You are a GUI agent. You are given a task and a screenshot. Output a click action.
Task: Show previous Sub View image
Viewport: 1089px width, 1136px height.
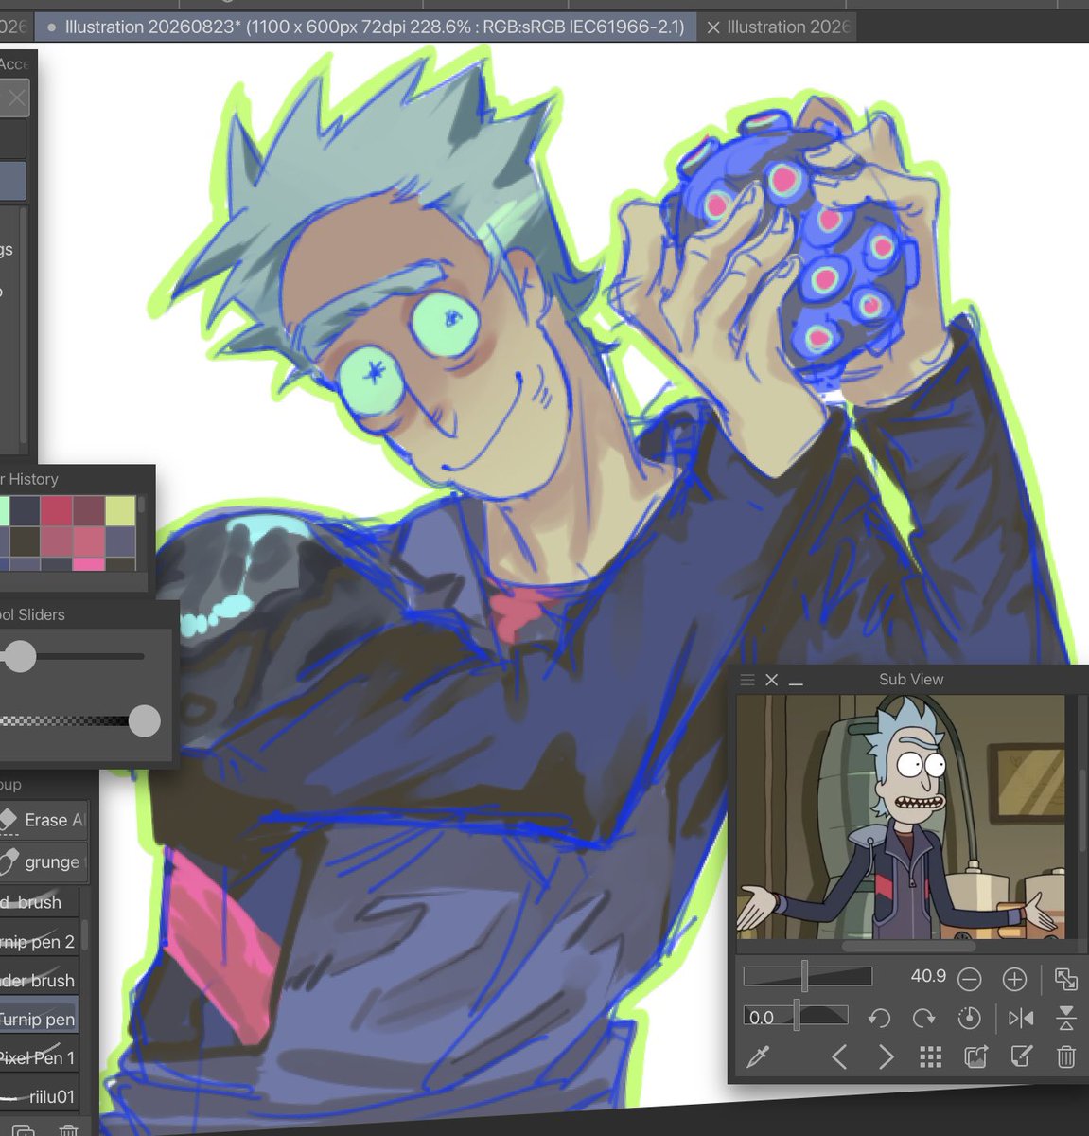pos(839,1056)
